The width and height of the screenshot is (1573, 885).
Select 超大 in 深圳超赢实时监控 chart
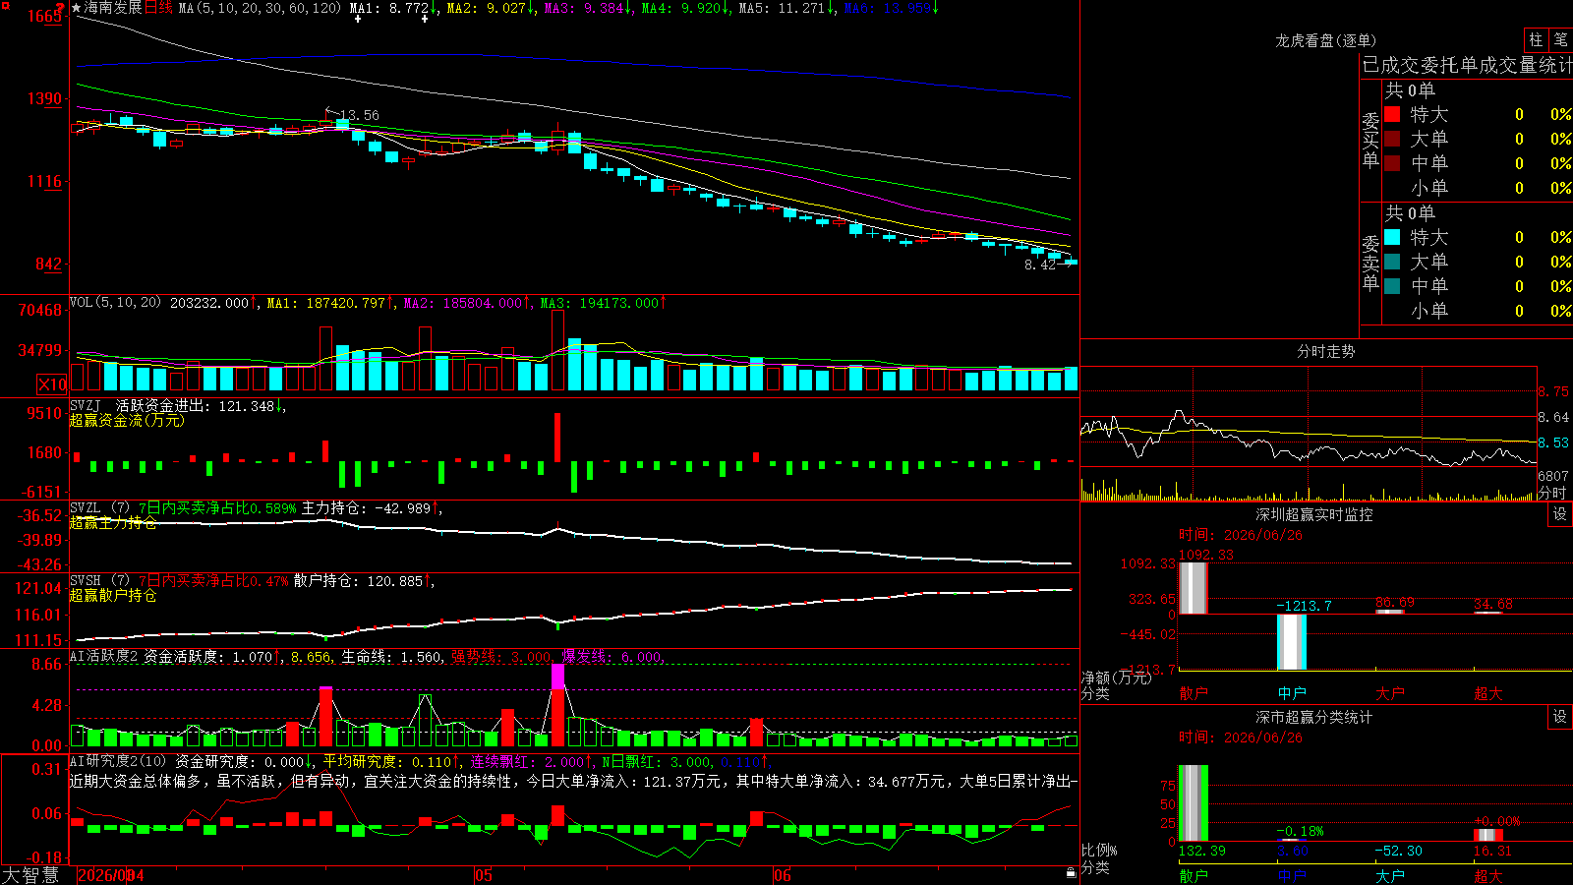click(x=1487, y=693)
